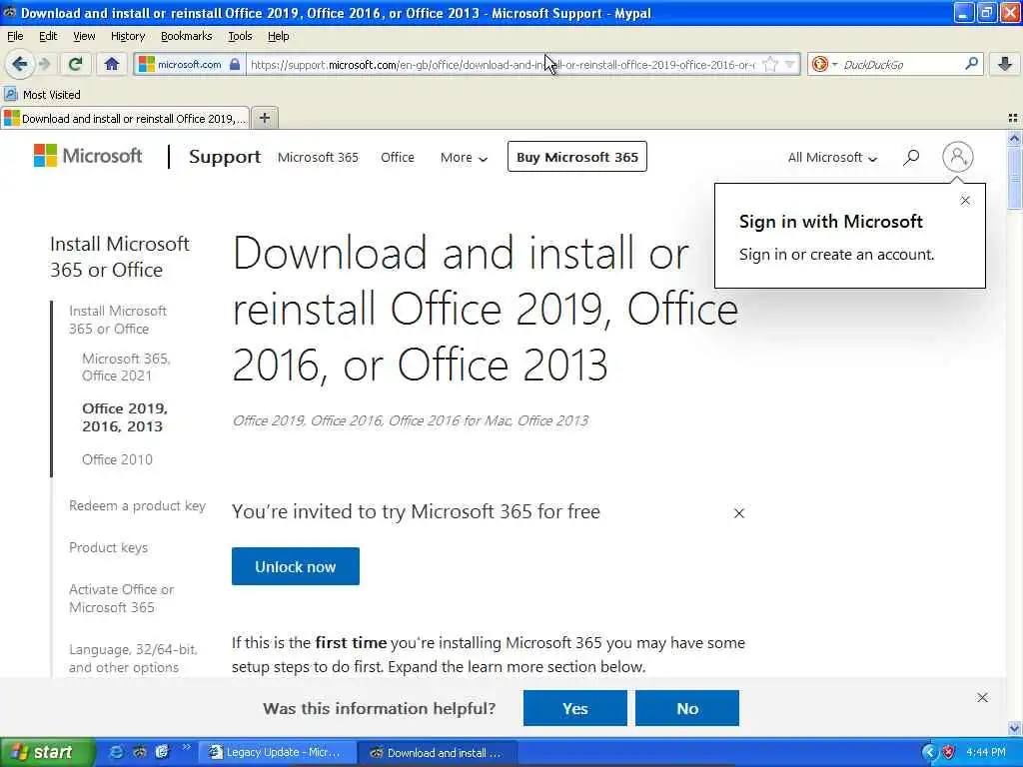Select the Download and install Office tab
The width and height of the screenshot is (1023, 767).
(125, 118)
